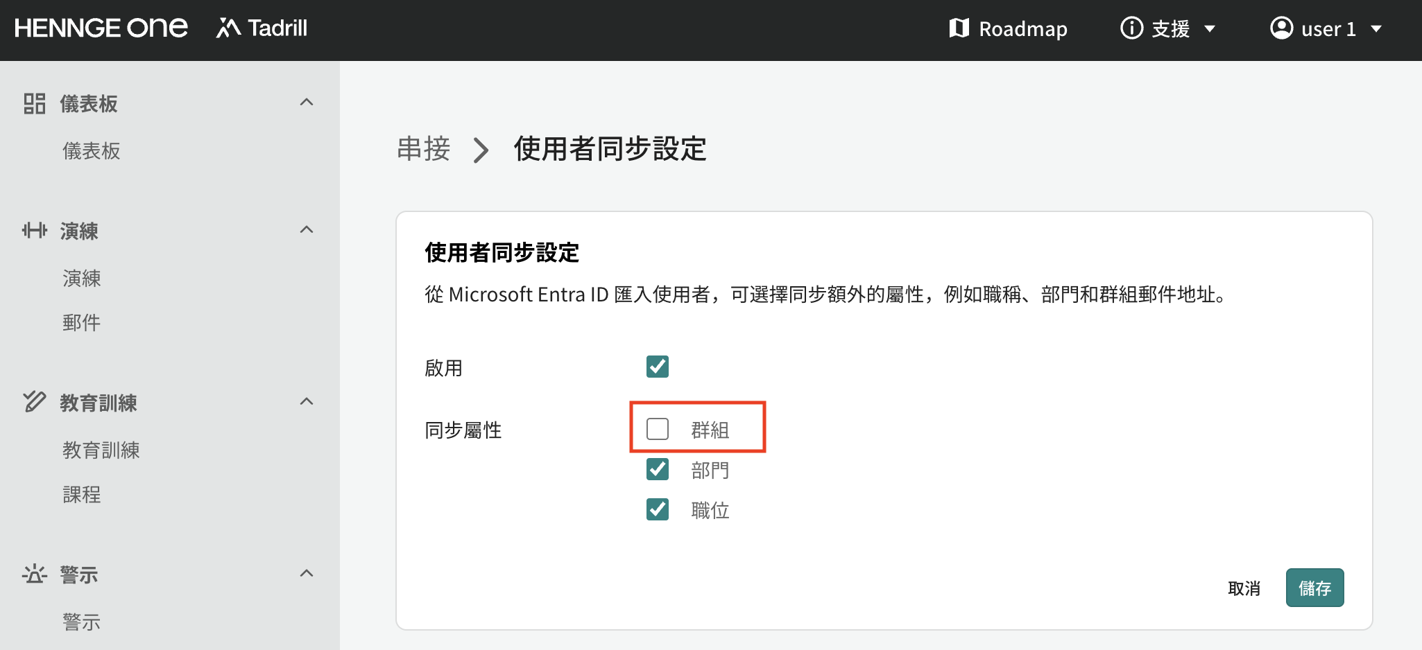The height and width of the screenshot is (650, 1422).
Task: Open 演練 sub-item in sidebar
Action: (82, 279)
